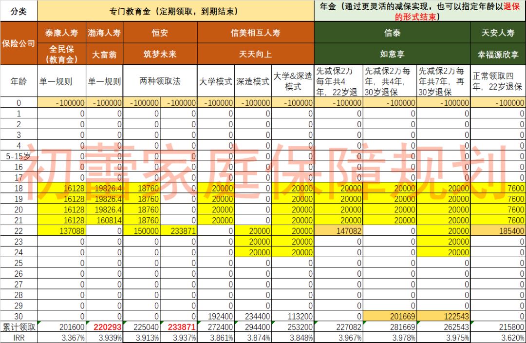The width and height of the screenshot is (526, 343).
Task: Select the 大学模式 column header
Action: (216, 81)
